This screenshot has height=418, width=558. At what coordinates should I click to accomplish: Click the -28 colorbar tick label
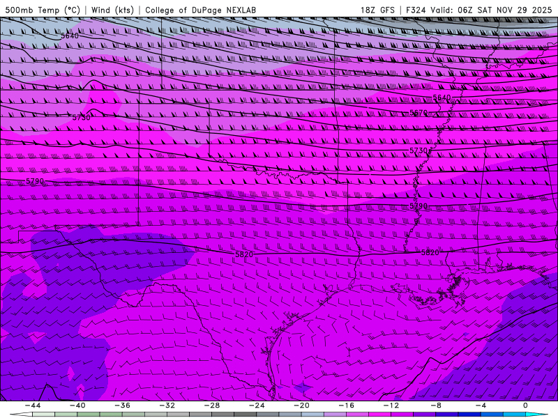click(212, 405)
